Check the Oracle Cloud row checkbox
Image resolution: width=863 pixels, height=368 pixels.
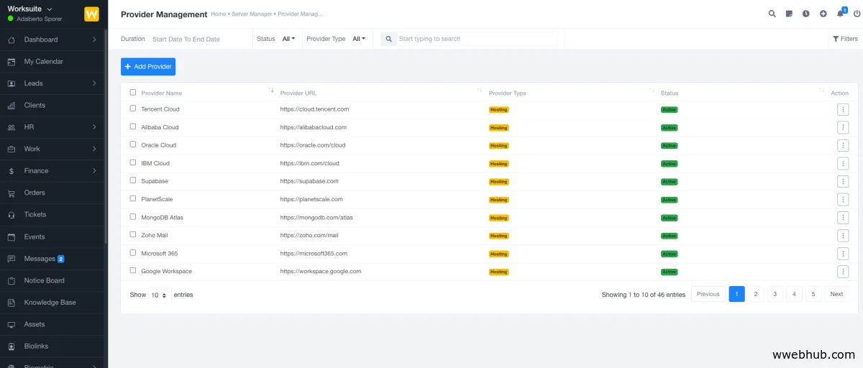(133, 144)
